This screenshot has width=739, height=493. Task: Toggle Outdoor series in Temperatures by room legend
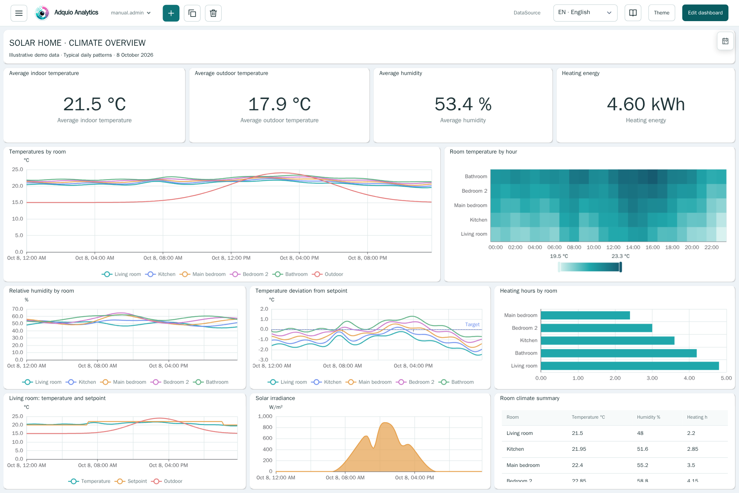pos(328,274)
